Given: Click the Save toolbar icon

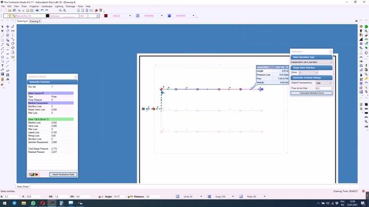Looking at the screenshot, I should coord(14,10).
